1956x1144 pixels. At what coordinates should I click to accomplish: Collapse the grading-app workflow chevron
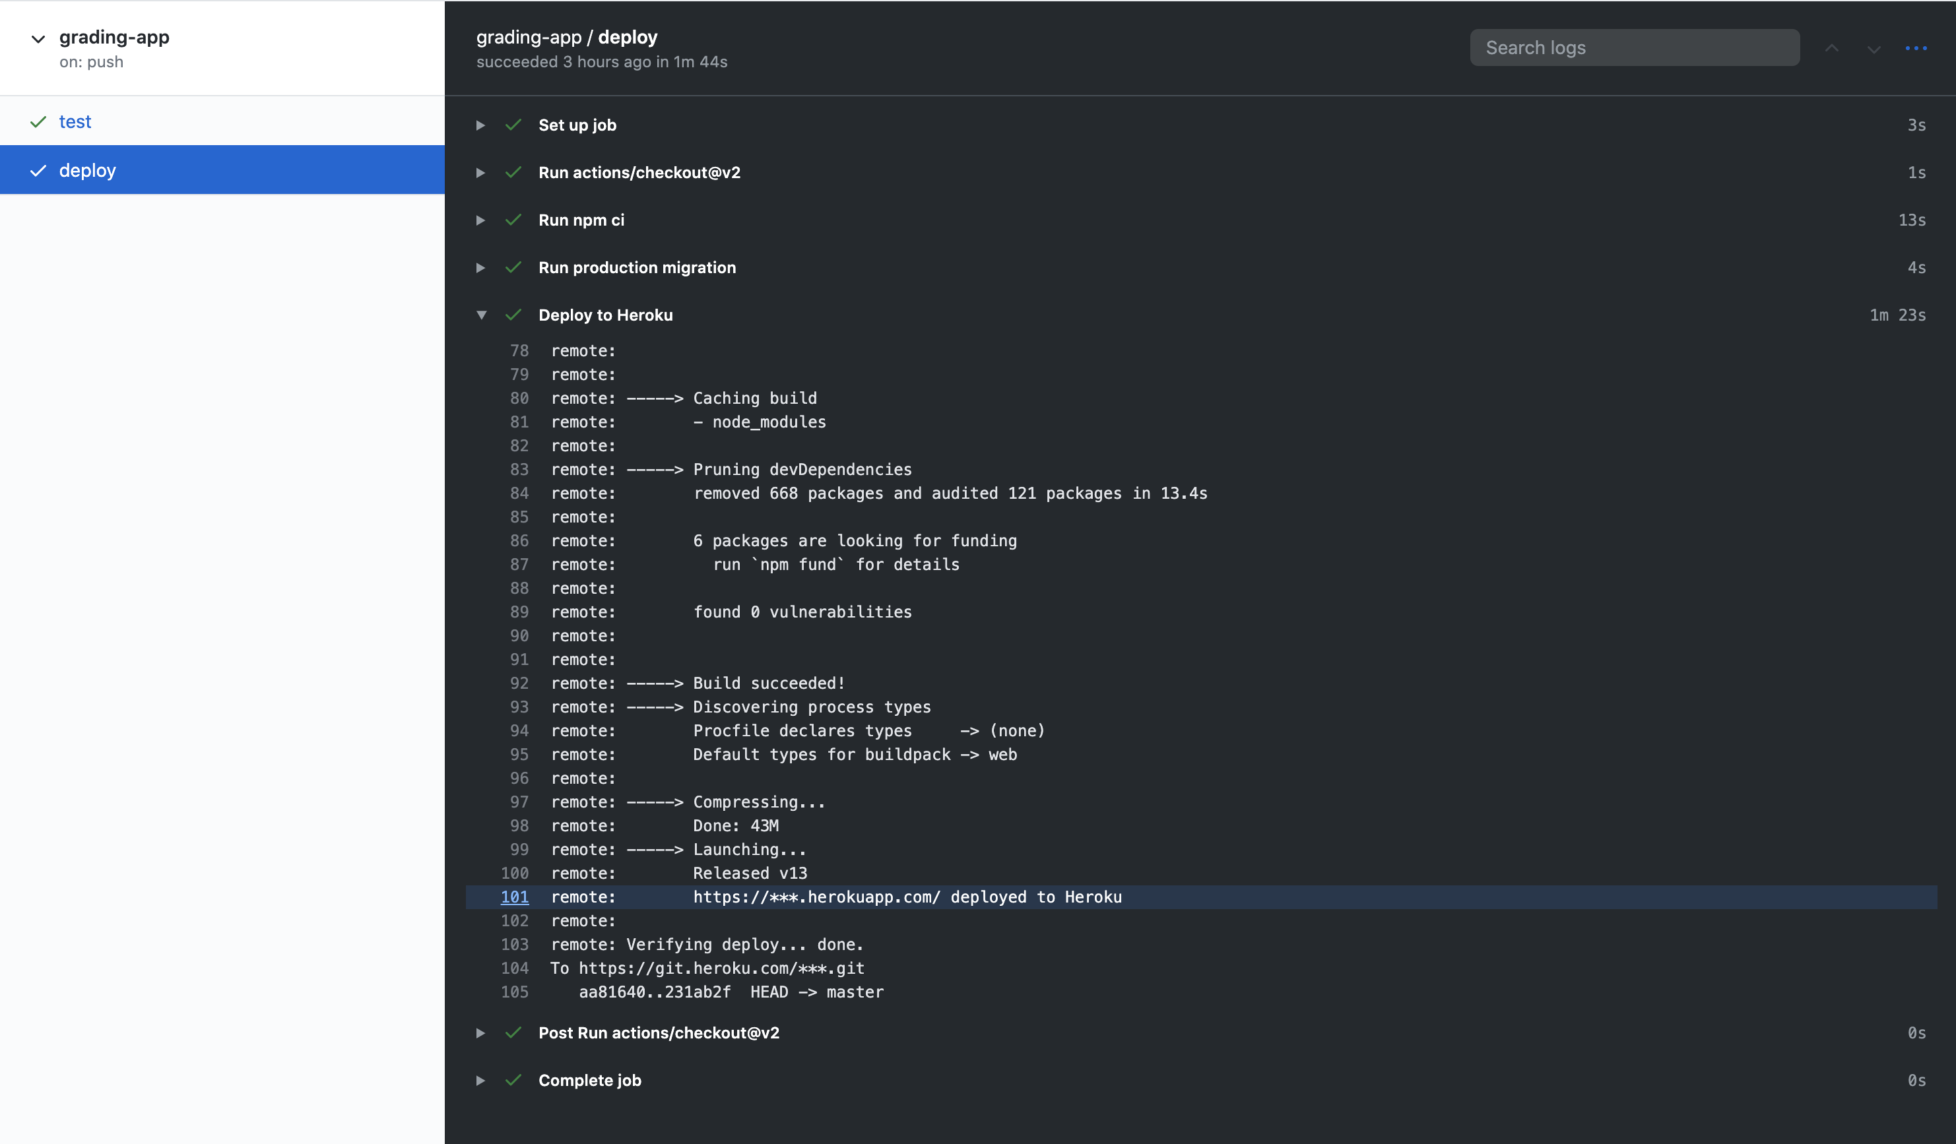(38, 38)
